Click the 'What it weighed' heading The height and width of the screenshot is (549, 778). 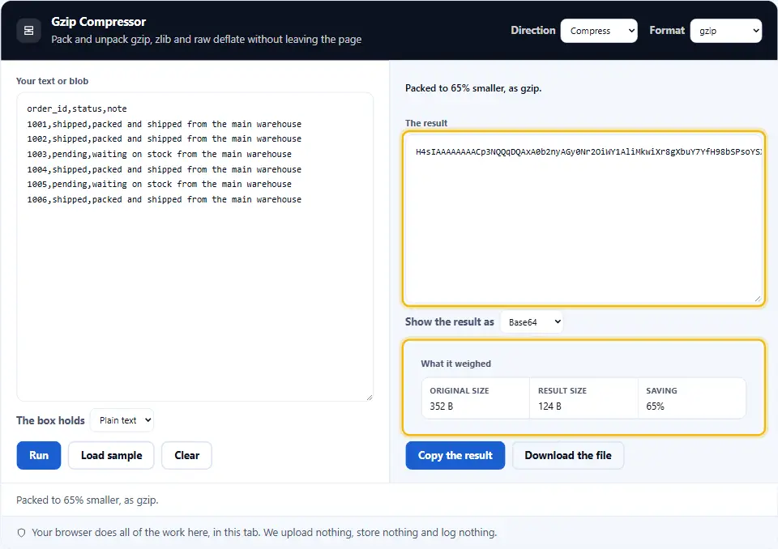[x=456, y=364]
